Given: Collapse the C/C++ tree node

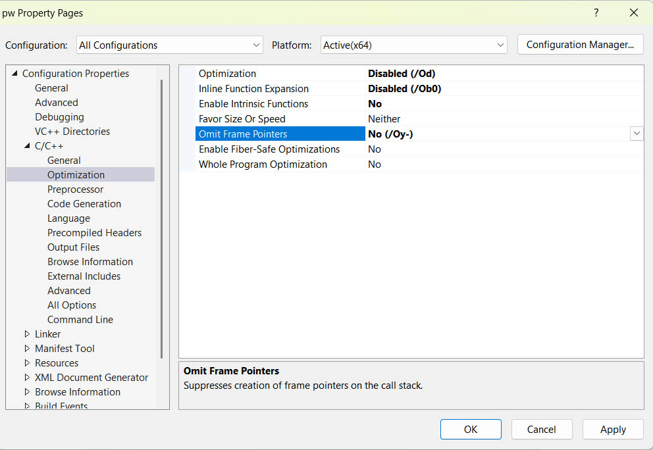Looking at the screenshot, I should pos(27,146).
